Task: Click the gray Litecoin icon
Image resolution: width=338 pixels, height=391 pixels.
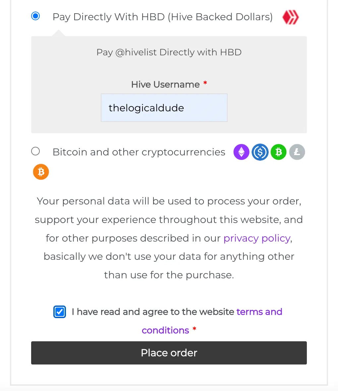Action: (297, 152)
